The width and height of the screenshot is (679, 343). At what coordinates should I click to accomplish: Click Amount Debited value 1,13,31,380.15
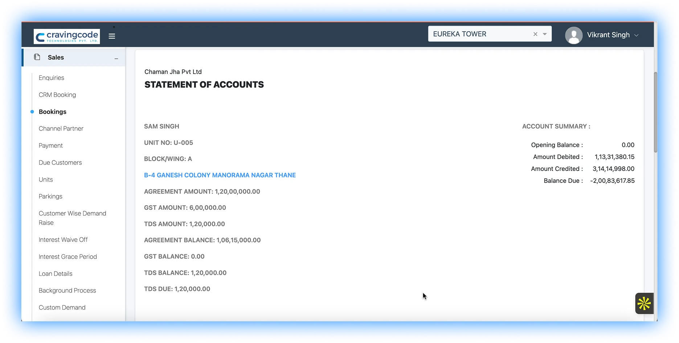pyautogui.click(x=614, y=157)
